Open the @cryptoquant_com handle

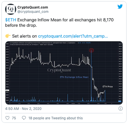tap(33, 12)
